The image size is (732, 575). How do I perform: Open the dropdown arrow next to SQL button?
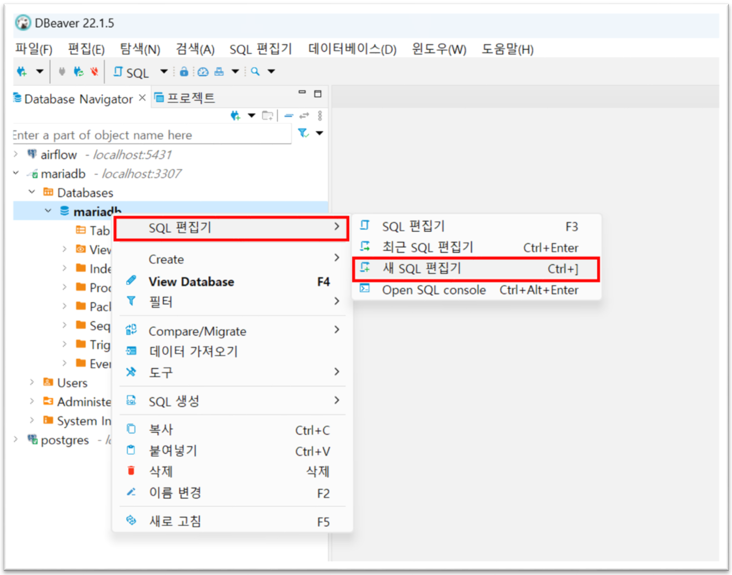pyautogui.click(x=164, y=71)
